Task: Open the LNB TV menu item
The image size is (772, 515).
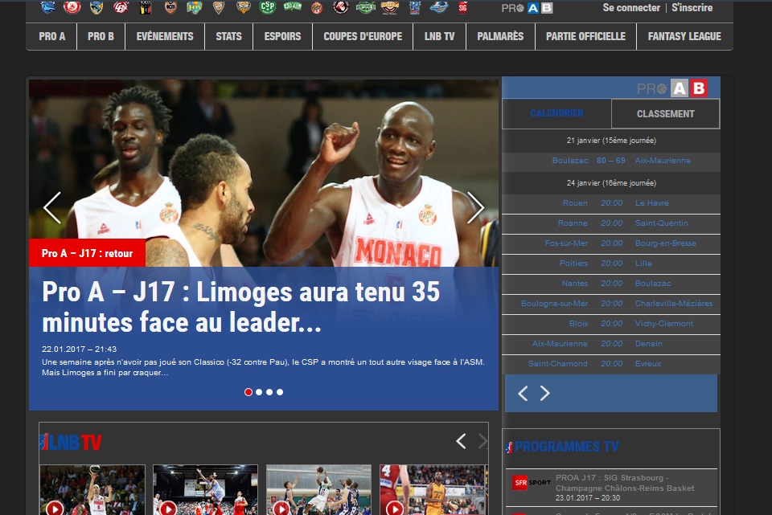Action: 440,36
